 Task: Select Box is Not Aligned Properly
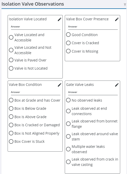[11, 133]
